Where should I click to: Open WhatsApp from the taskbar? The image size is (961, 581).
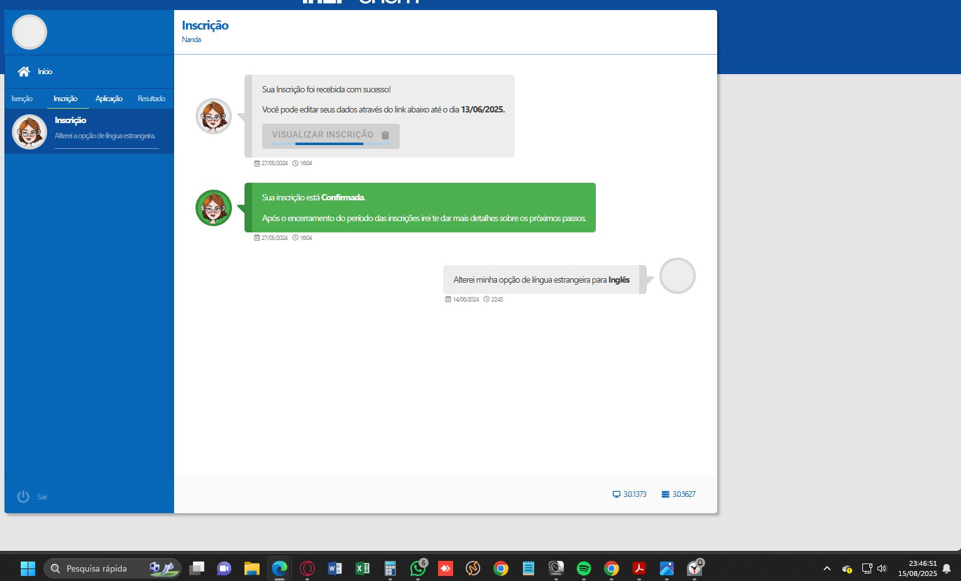tap(417, 568)
